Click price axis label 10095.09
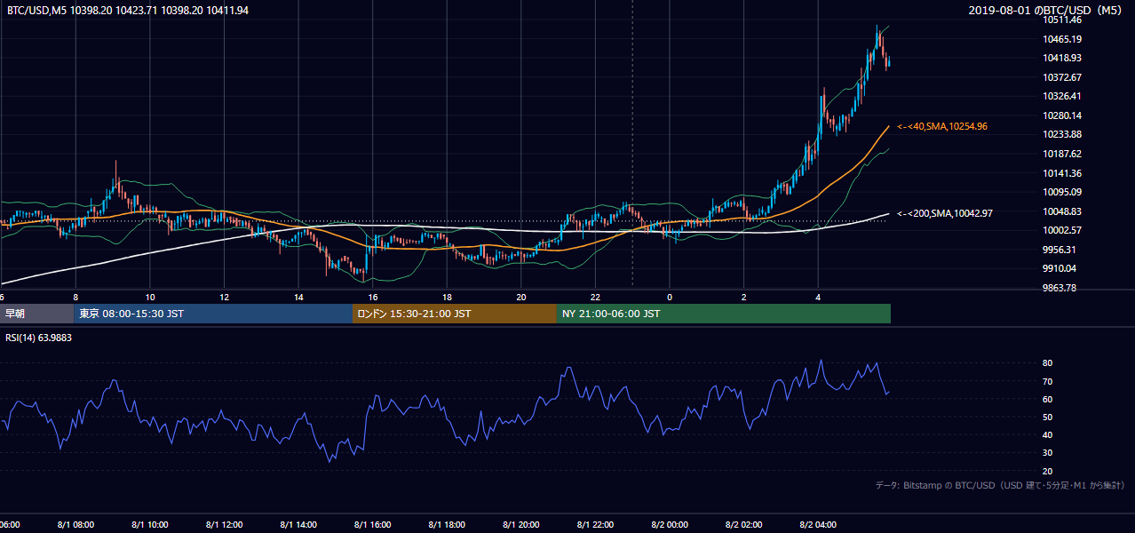 pos(1061,192)
